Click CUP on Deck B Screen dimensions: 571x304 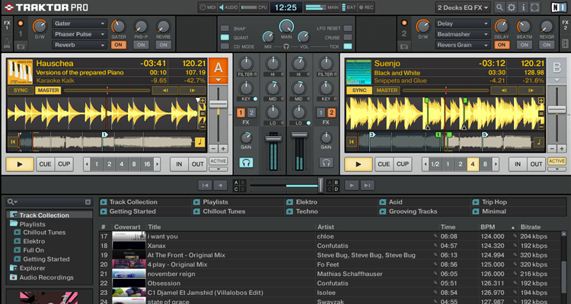403,164
